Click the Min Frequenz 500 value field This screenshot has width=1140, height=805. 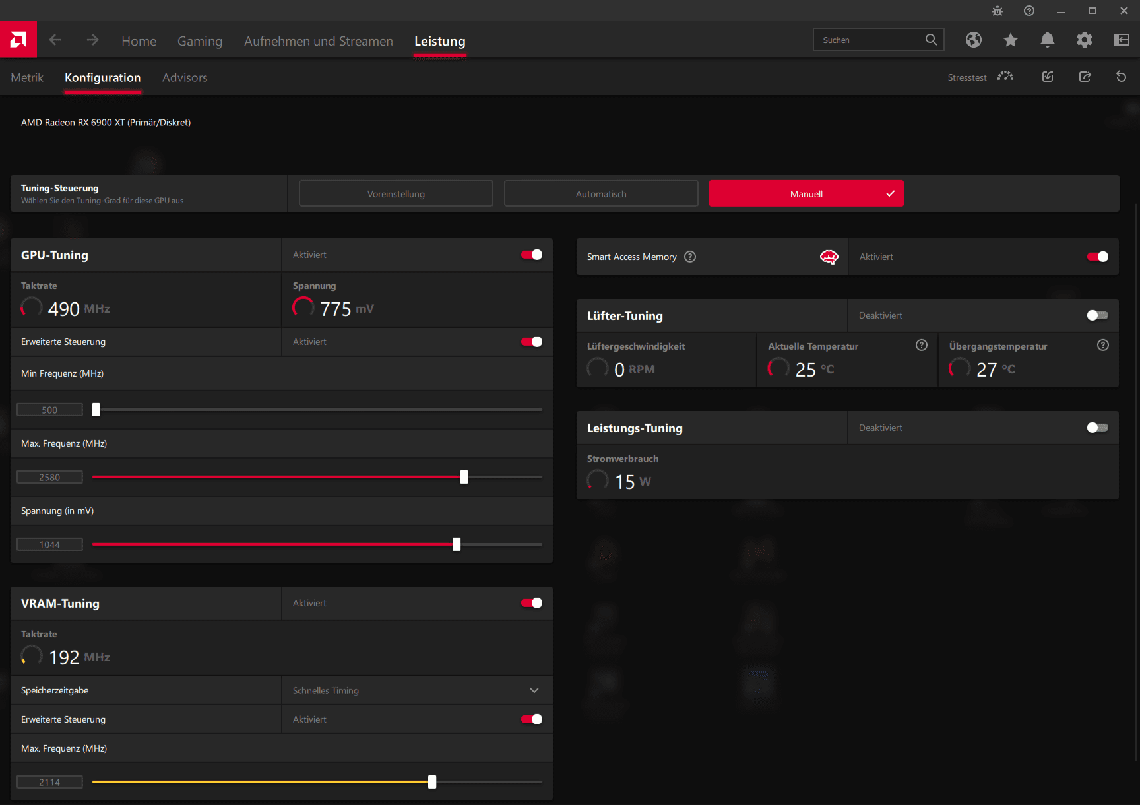(x=49, y=410)
